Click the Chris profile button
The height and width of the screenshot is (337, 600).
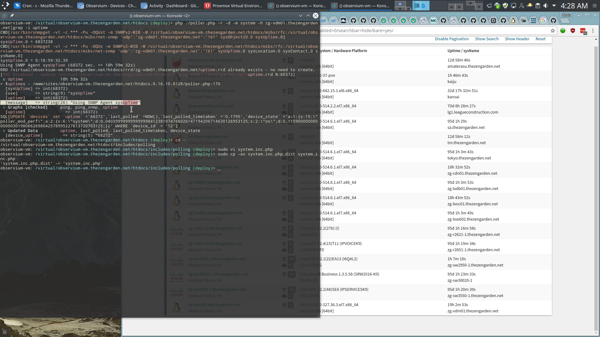click(566, 15)
